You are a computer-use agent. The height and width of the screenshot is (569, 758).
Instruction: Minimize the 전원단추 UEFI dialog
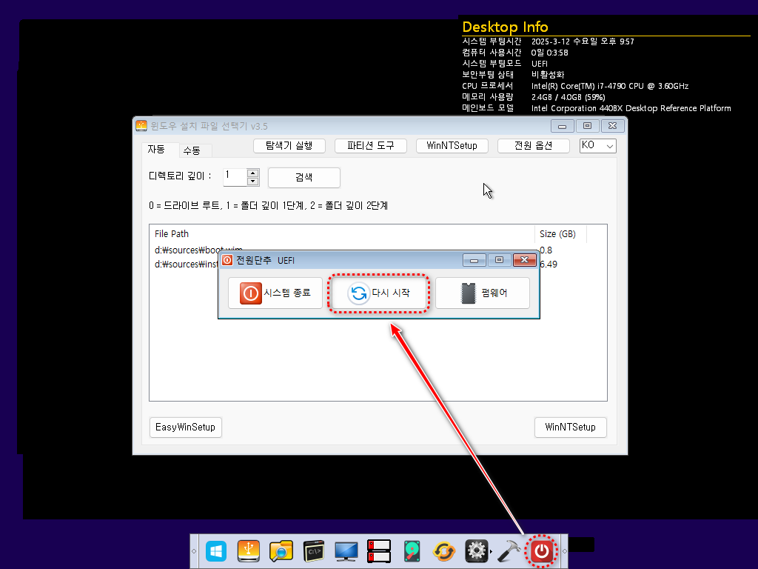coord(474,260)
